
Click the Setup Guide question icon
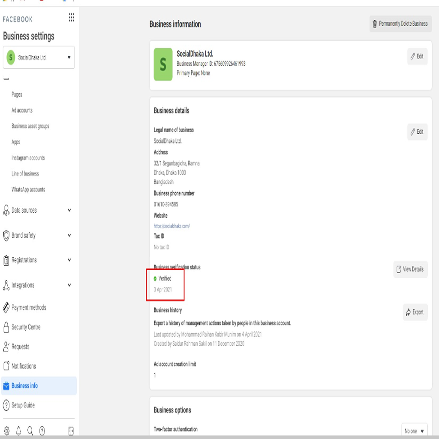pos(6,405)
